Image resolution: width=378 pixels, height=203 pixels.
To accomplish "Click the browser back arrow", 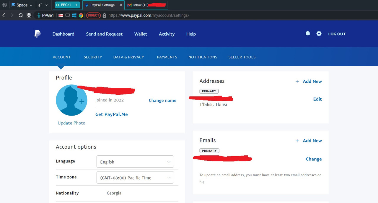I will click(4, 15).
